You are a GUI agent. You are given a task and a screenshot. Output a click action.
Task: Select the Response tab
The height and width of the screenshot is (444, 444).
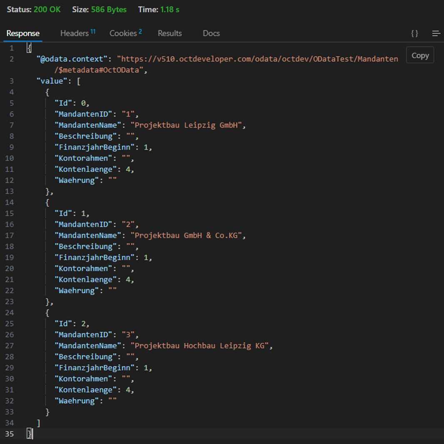coord(23,33)
